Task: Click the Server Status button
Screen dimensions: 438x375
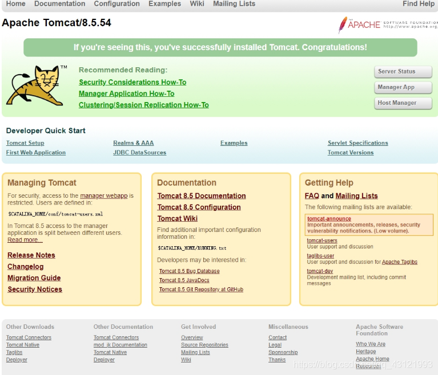Action: click(x=403, y=72)
